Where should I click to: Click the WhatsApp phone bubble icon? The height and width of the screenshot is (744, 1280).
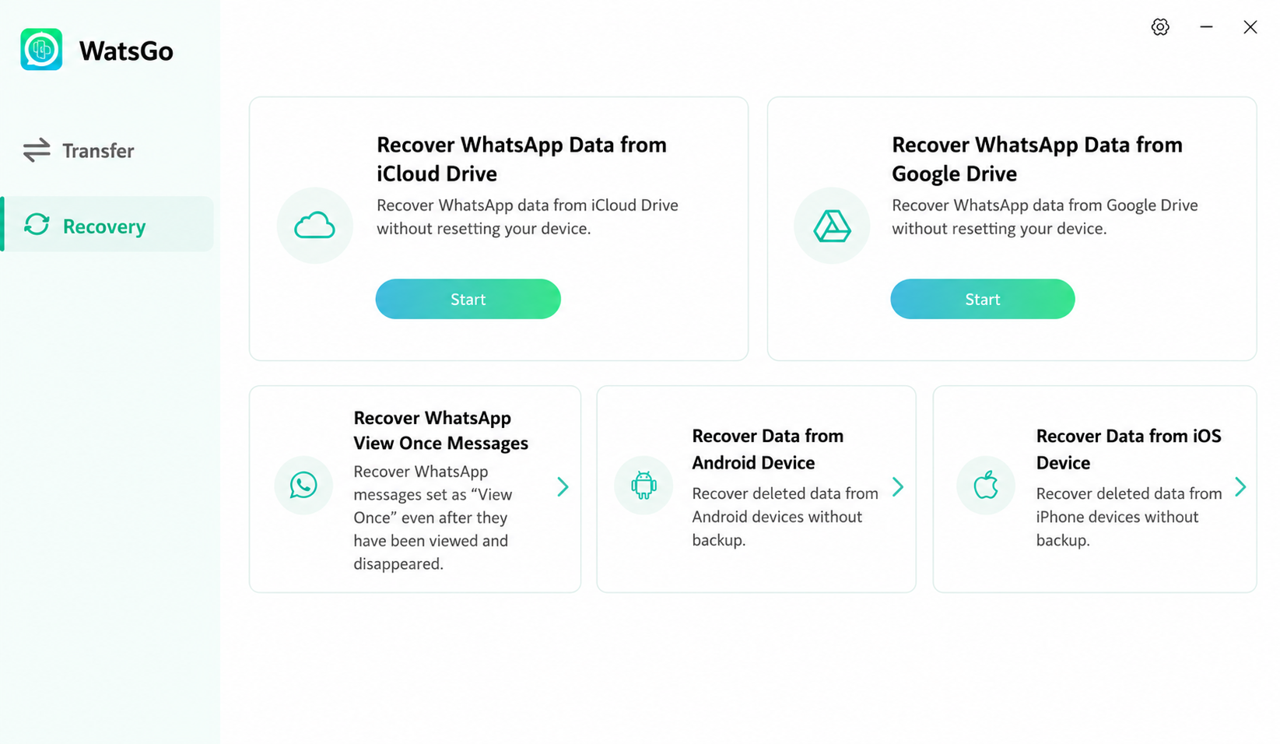[x=303, y=486]
